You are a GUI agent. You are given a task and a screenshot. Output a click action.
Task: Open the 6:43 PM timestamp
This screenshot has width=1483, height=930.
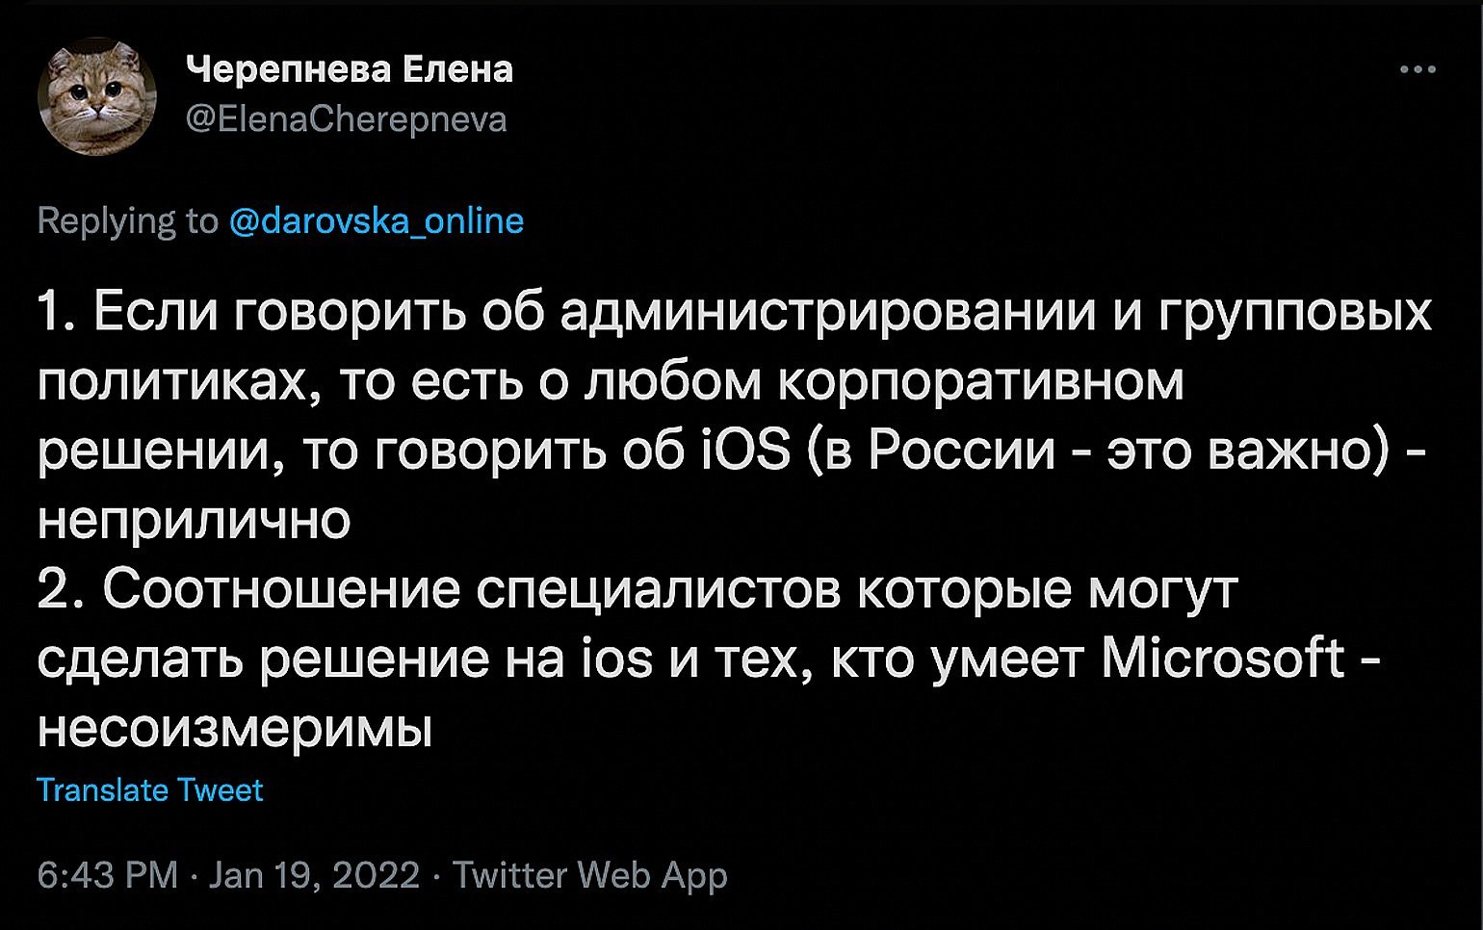tap(107, 875)
